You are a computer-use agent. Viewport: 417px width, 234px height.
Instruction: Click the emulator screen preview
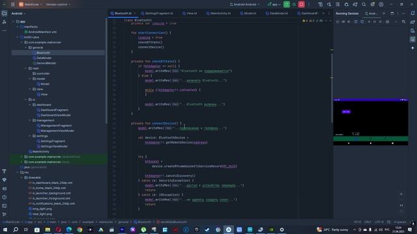371,122
